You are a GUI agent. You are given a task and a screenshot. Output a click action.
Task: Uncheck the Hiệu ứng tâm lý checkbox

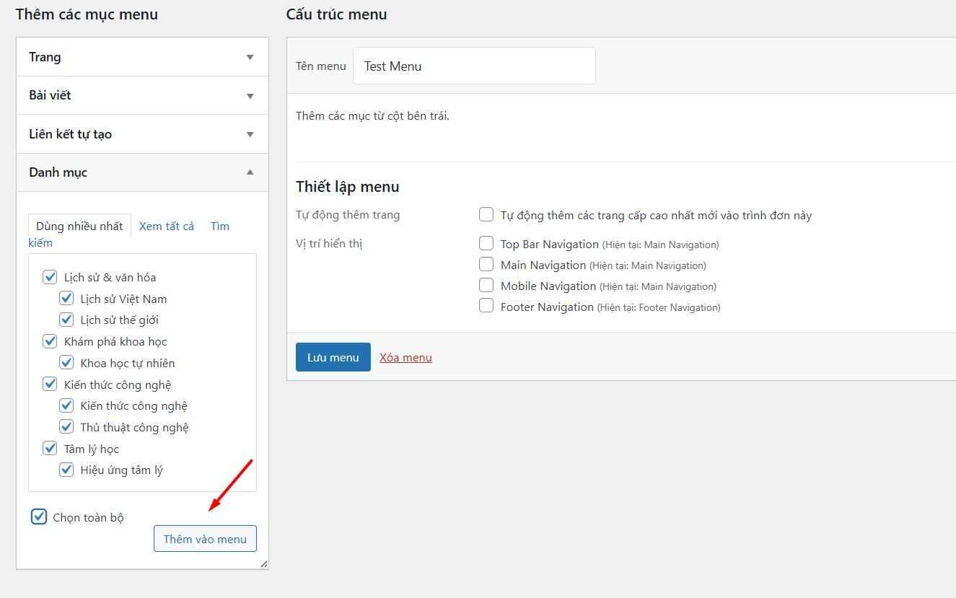pyautogui.click(x=66, y=470)
